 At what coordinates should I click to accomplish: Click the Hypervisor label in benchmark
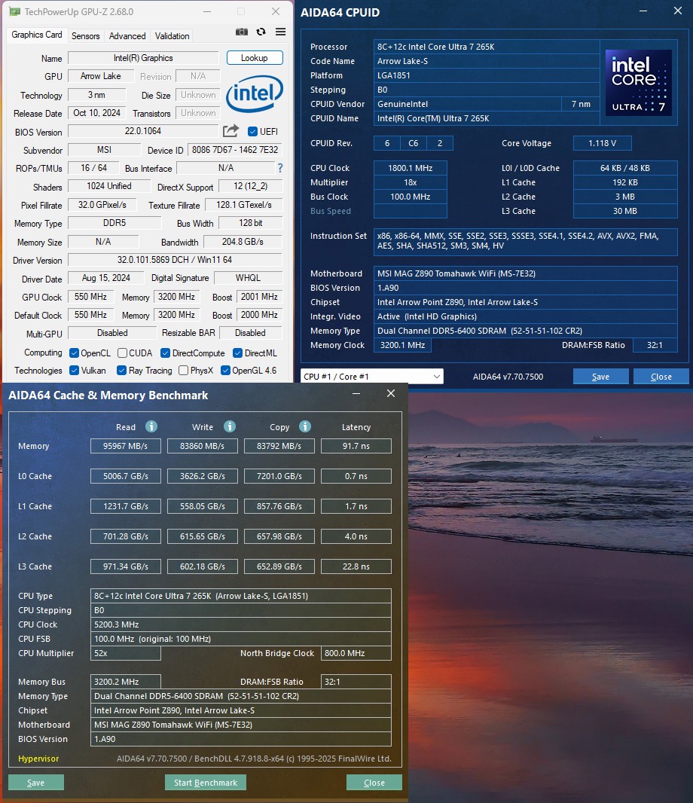coord(38,759)
